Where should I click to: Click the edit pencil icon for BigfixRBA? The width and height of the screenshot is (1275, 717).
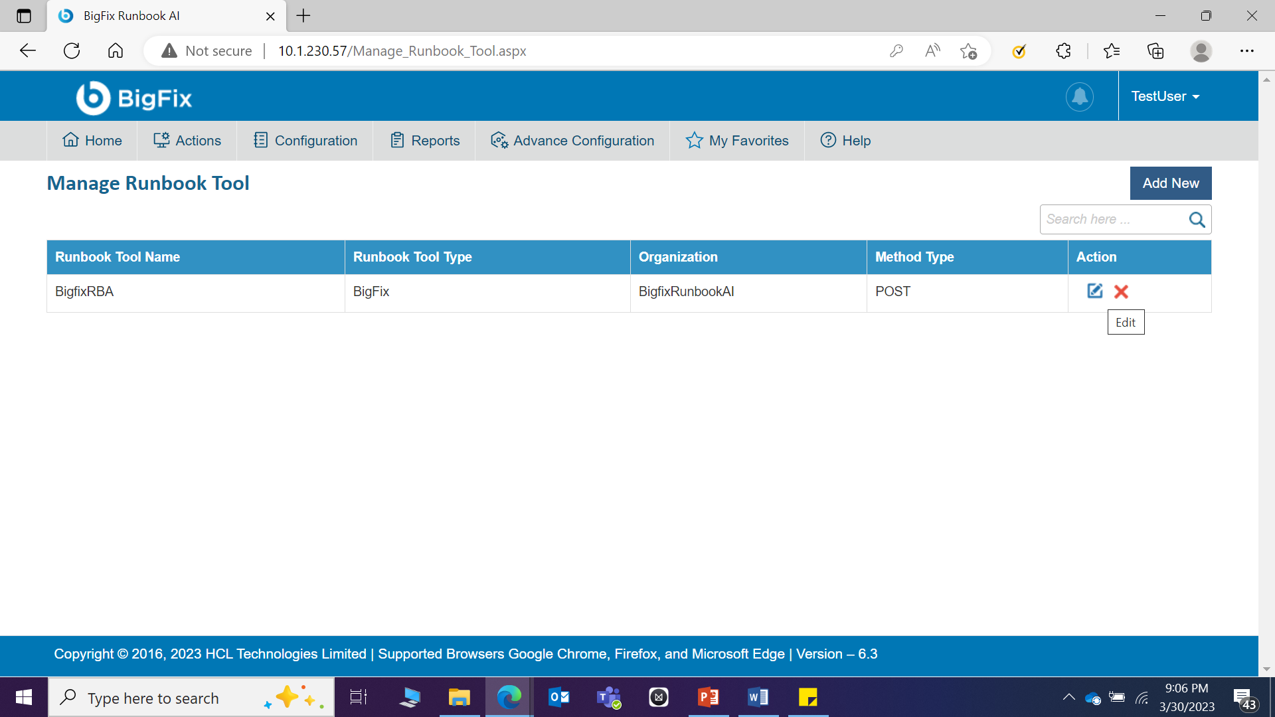[1094, 291]
